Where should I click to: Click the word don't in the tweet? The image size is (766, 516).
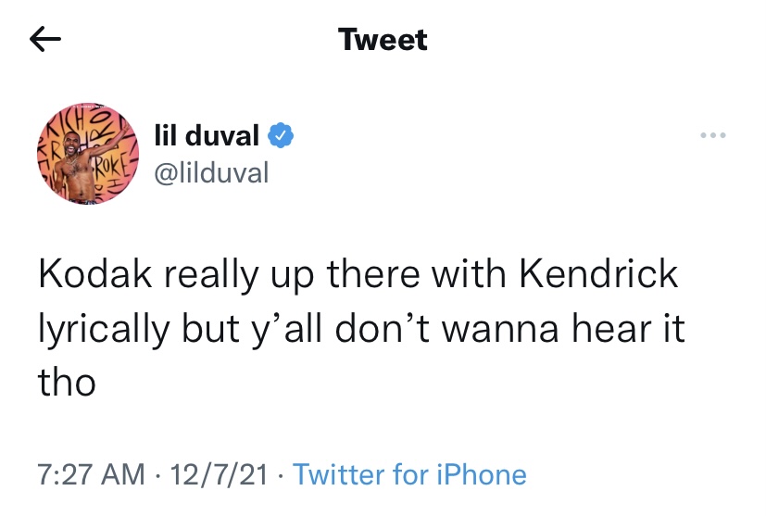[x=382, y=328]
